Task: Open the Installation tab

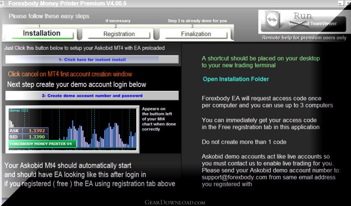Action: click(x=42, y=33)
